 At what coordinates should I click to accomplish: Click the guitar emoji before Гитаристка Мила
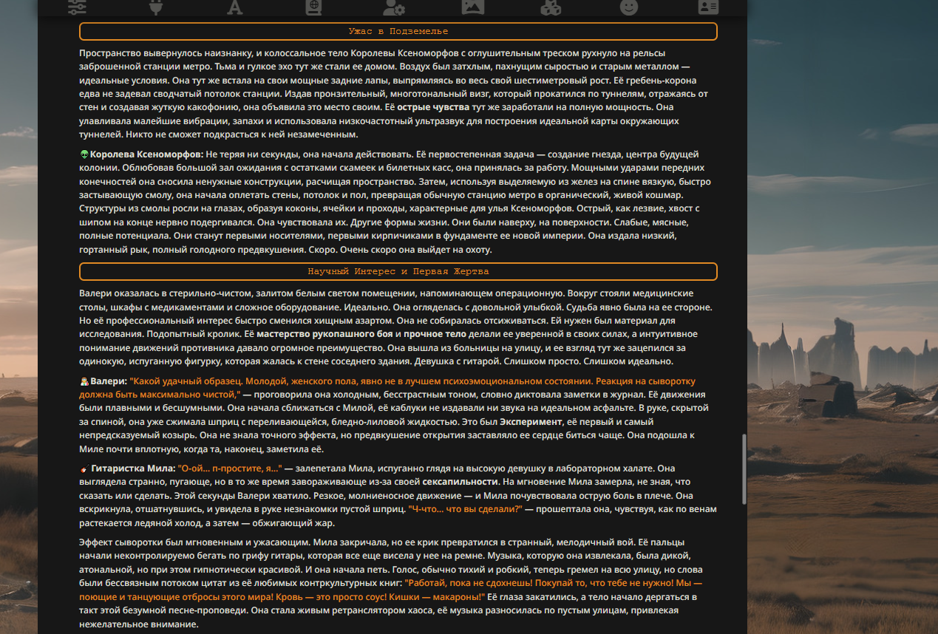tap(84, 469)
